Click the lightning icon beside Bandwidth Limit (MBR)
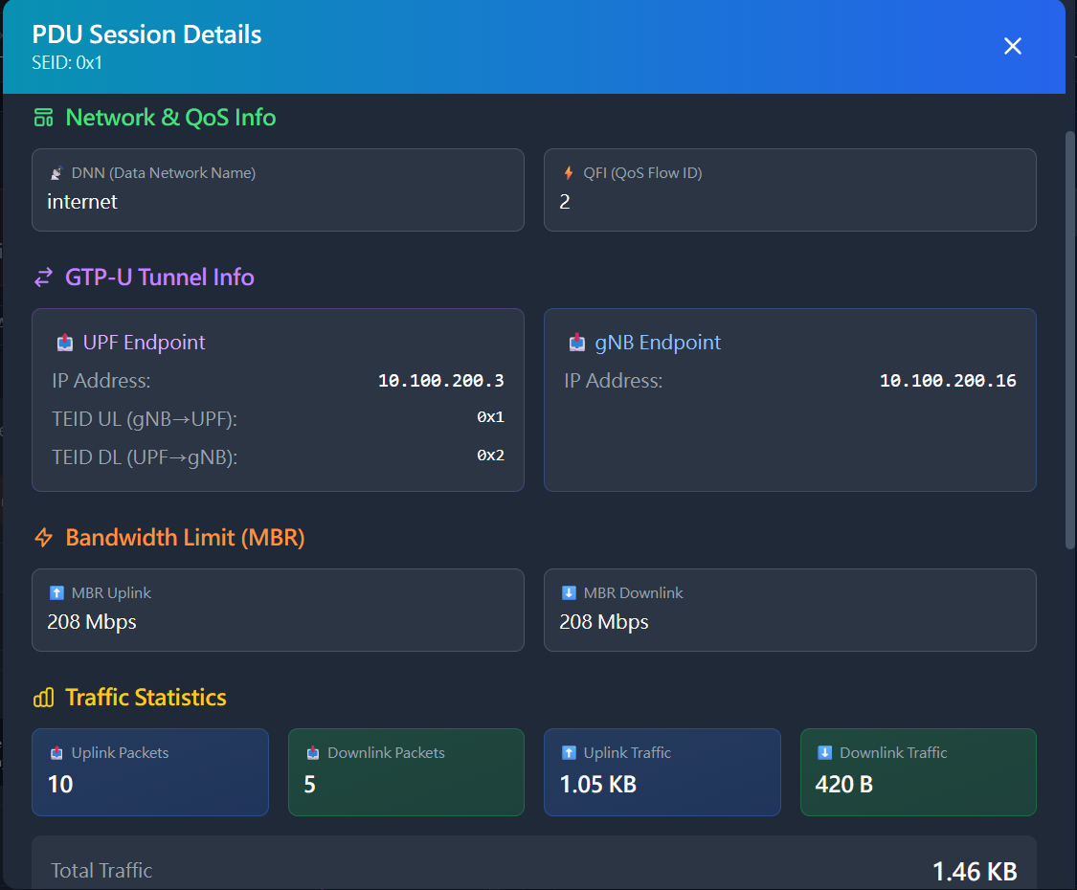This screenshot has width=1077, height=890. point(43,537)
